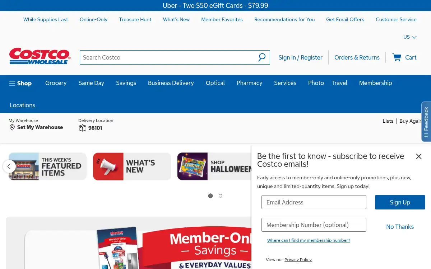Image resolution: width=431 pixels, height=269 pixels.
Task: Open the Membership menu item
Action: pos(376,83)
